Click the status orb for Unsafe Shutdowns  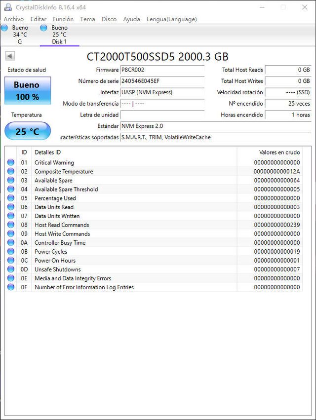11,269
